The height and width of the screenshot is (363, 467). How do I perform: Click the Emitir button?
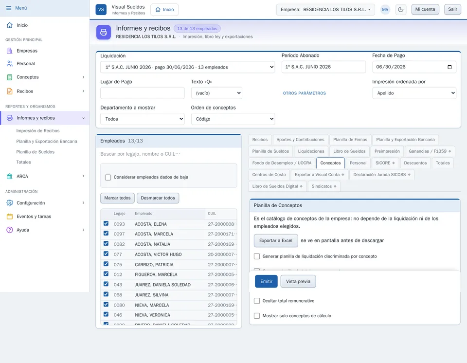pos(266,281)
